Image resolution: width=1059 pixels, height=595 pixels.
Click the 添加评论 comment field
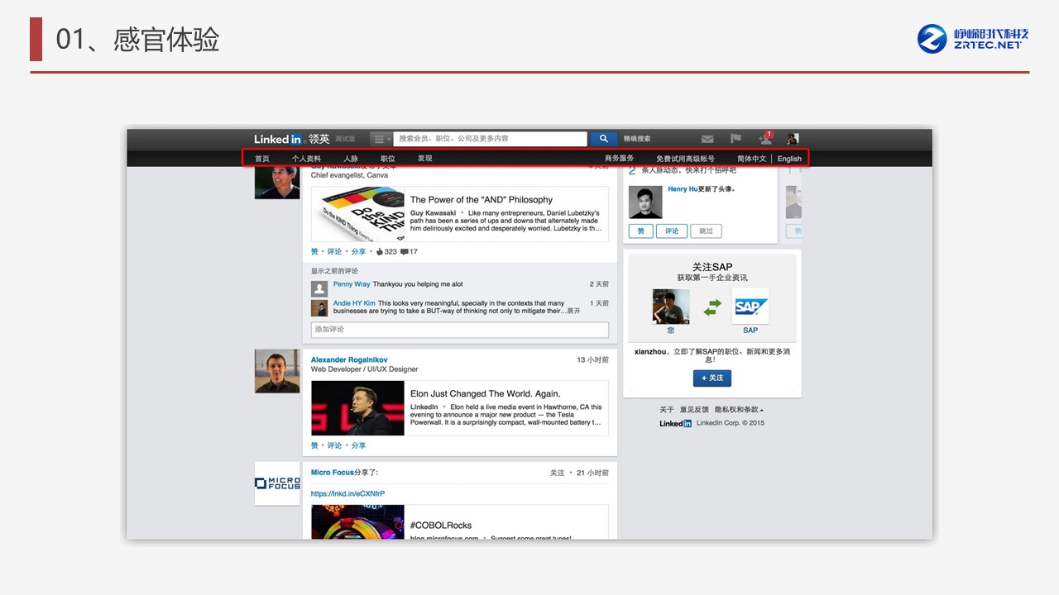click(x=459, y=330)
